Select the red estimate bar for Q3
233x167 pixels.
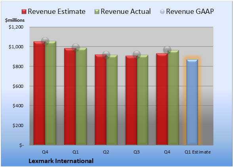pos(131,101)
